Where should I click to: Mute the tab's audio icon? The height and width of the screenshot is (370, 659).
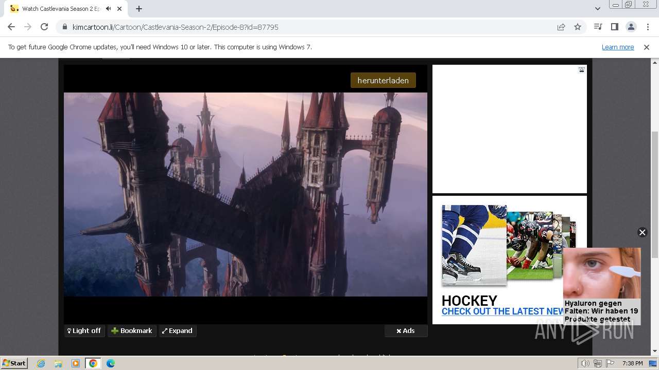[x=108, y=9]
